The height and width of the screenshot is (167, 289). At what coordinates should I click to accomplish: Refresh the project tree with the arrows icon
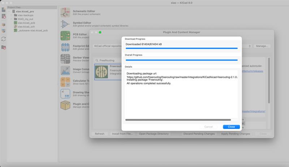pyautogui.click(x=4, y=39)
